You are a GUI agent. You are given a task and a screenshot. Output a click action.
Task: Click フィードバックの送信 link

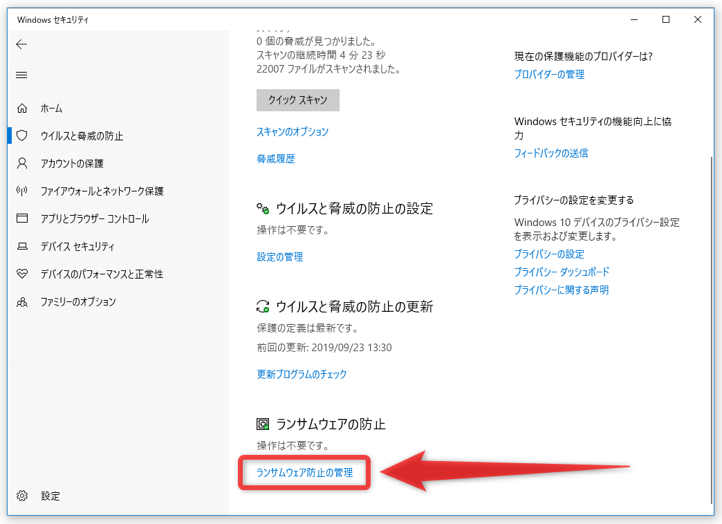pyautogui.click(x=551, y=153)
